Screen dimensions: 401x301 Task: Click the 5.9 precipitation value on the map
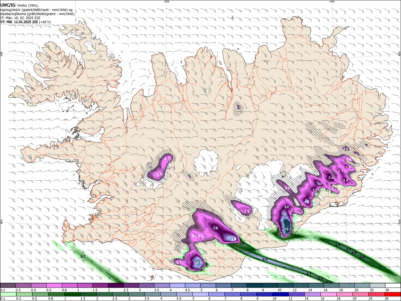click(x=234, y=240)
